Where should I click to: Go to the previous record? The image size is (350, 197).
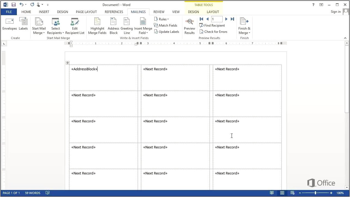tap(207, 19)
